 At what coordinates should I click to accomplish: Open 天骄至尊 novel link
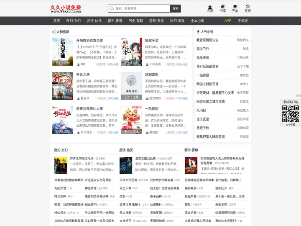click(221, 205)
